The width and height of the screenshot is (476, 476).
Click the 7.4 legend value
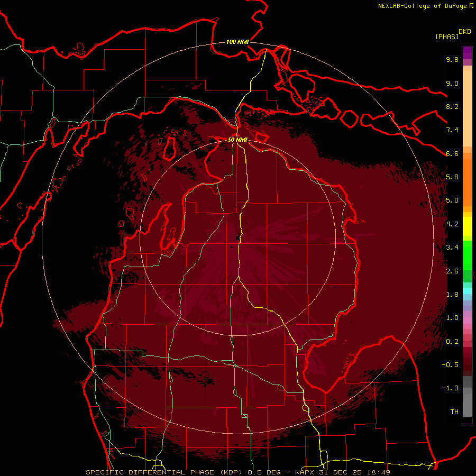[452, 130]
